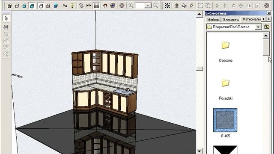Click the group frame icon
Viewport: 274px width, 154px height.
[201, 6]
